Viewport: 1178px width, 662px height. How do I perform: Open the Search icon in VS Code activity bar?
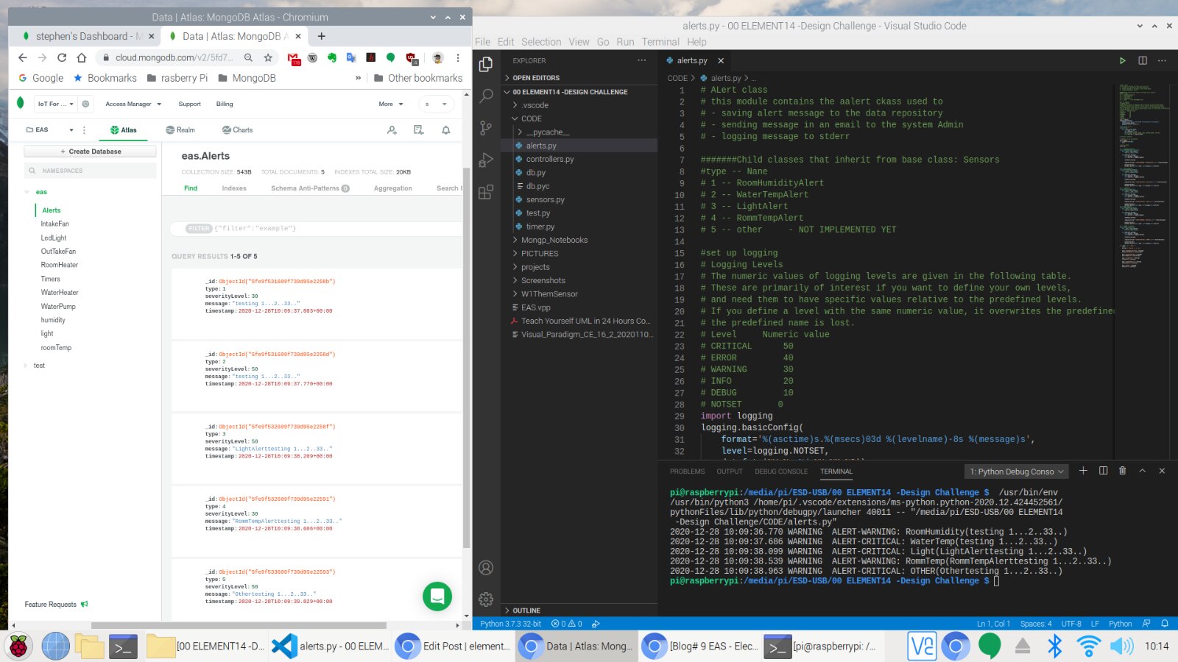(x=486, y=96)
